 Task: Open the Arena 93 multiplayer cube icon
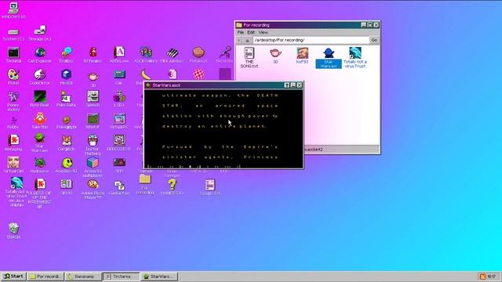pos(93,167)
